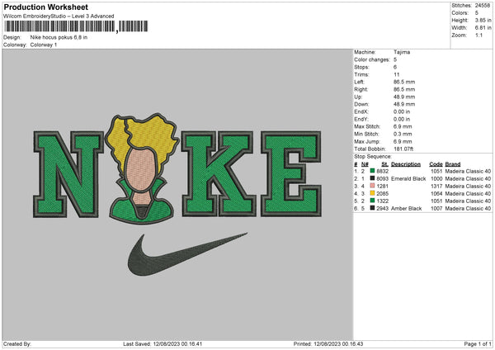Click the green swatch for stitch count 1322
Screen dimensions: 495x350
pyautogui.click(x=373, y=201)
